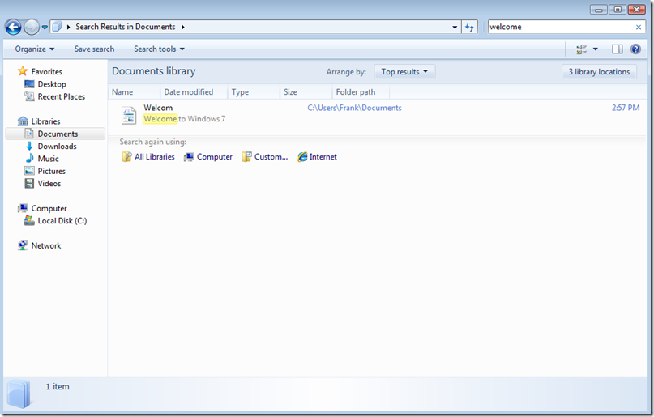
Task: Open the Organize menu
Action: point(35,49)
